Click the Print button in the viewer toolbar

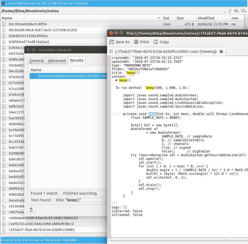(142, 42)
